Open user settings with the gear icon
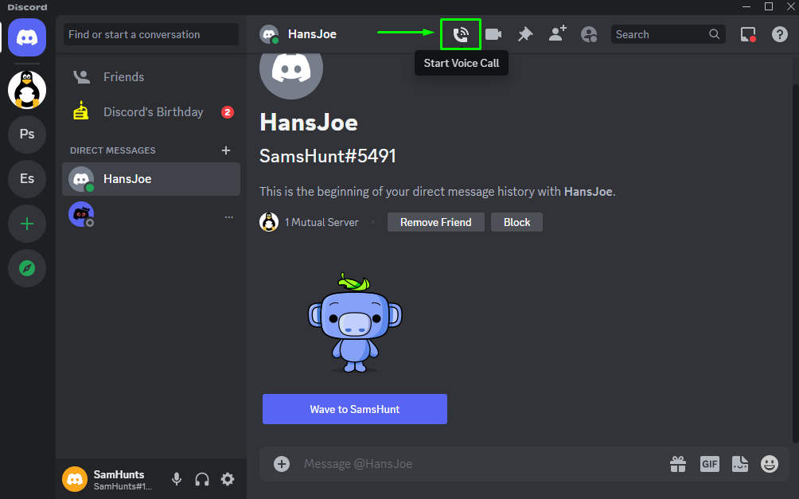Screen dimensions: 799x499 tap(228, 479)
